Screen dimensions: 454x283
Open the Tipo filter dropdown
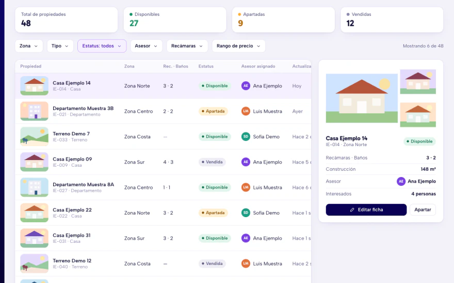[60, 46]
